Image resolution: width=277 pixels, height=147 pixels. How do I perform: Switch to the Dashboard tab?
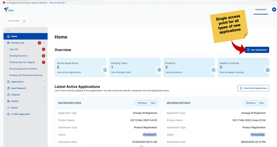pyautogui.click(x=261, y=10)
